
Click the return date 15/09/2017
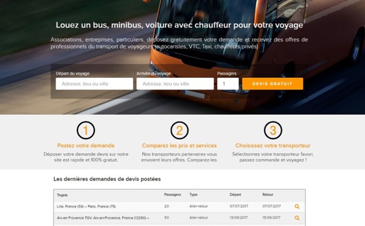(x=271, y=217)
